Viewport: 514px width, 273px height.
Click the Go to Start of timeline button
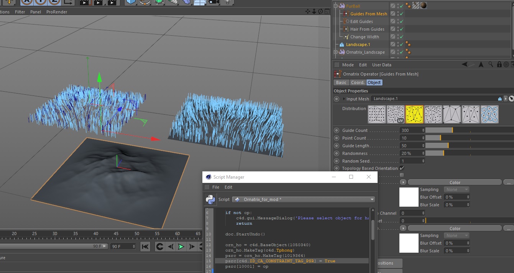pos(145,247)
